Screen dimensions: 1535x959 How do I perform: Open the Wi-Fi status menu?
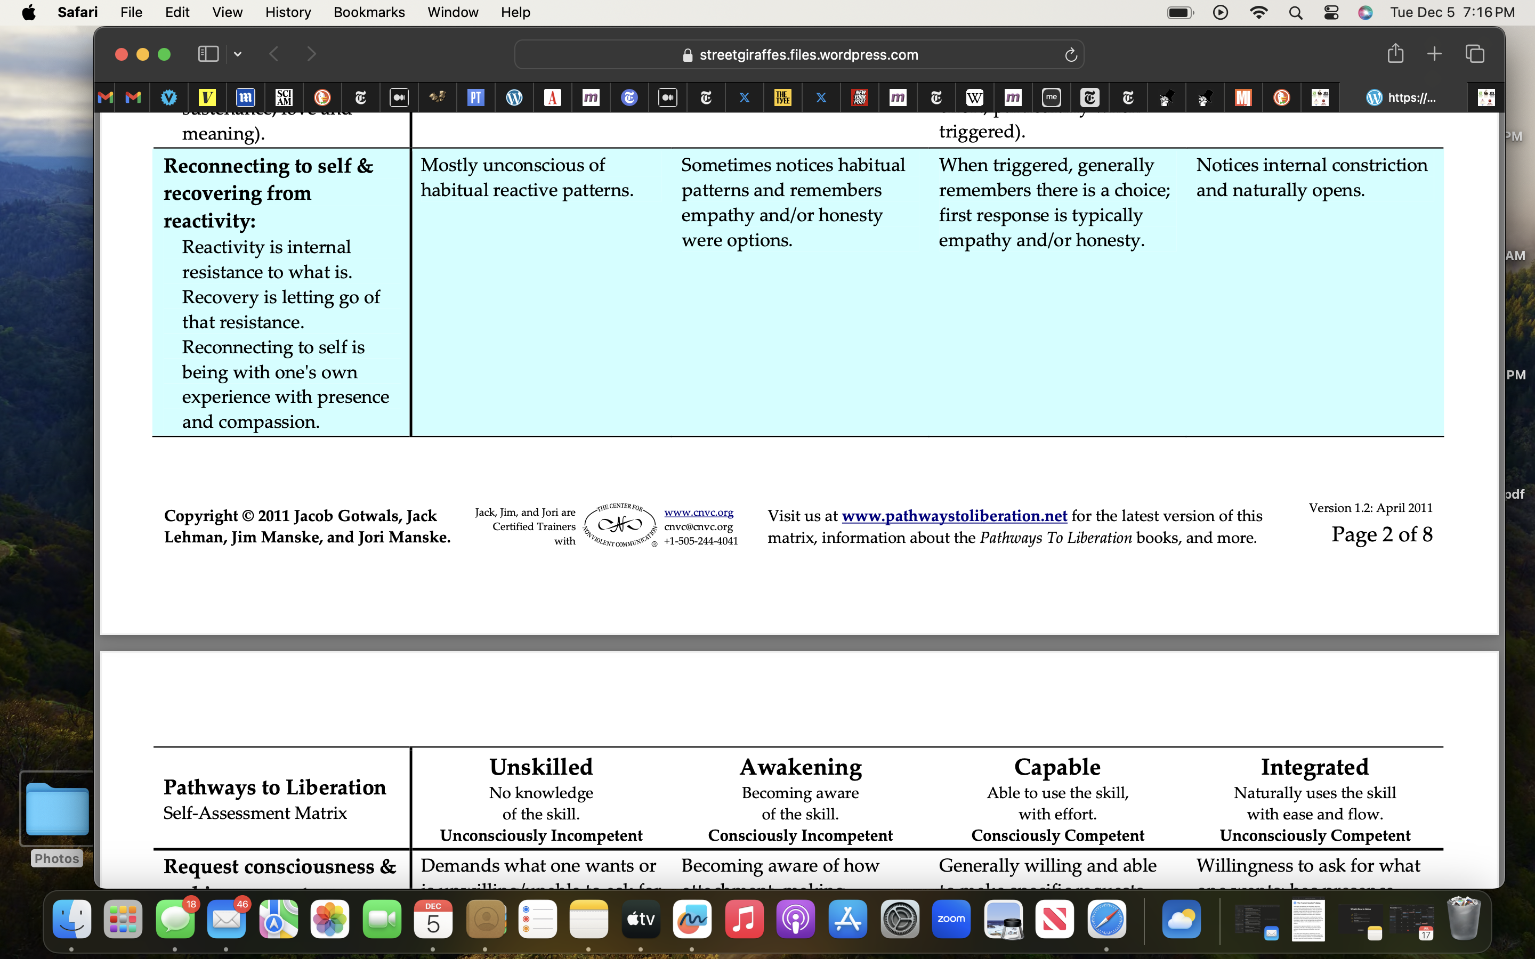tap(1258, 12)
